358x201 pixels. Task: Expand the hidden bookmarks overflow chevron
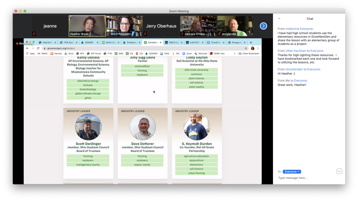coord(234,54)
